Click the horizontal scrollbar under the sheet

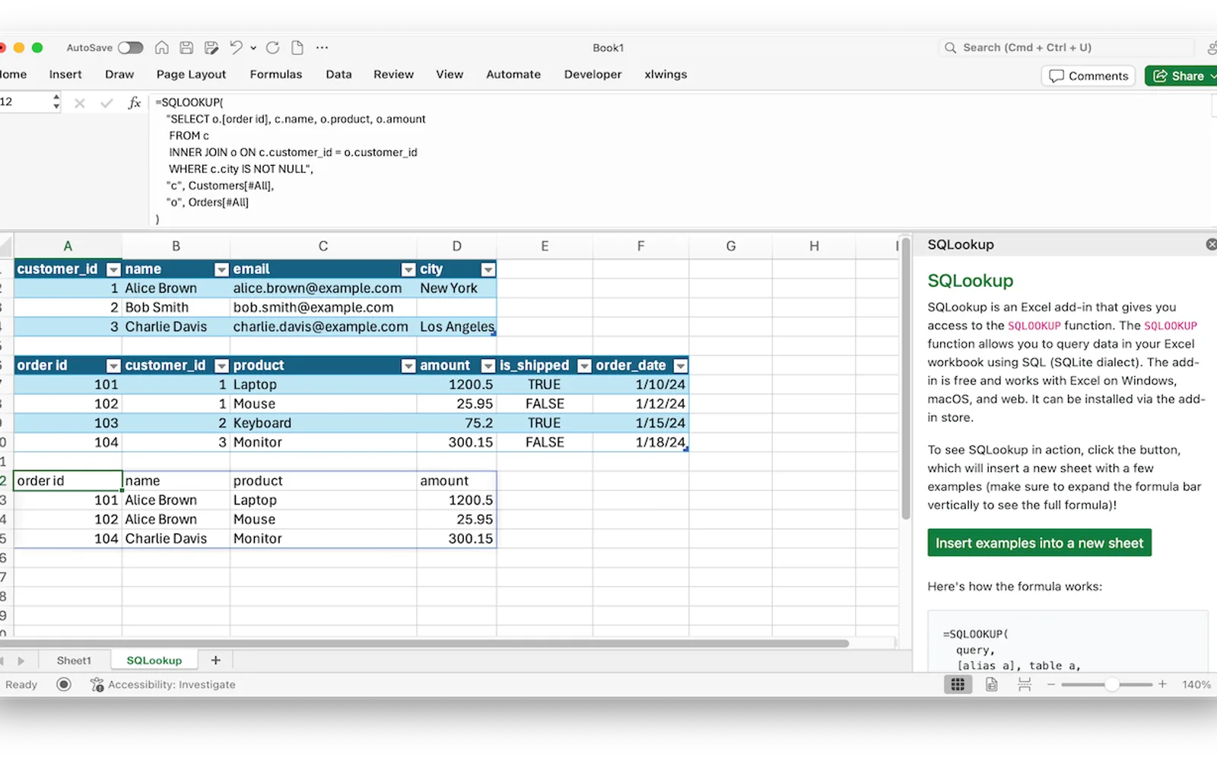coord(425,644)
